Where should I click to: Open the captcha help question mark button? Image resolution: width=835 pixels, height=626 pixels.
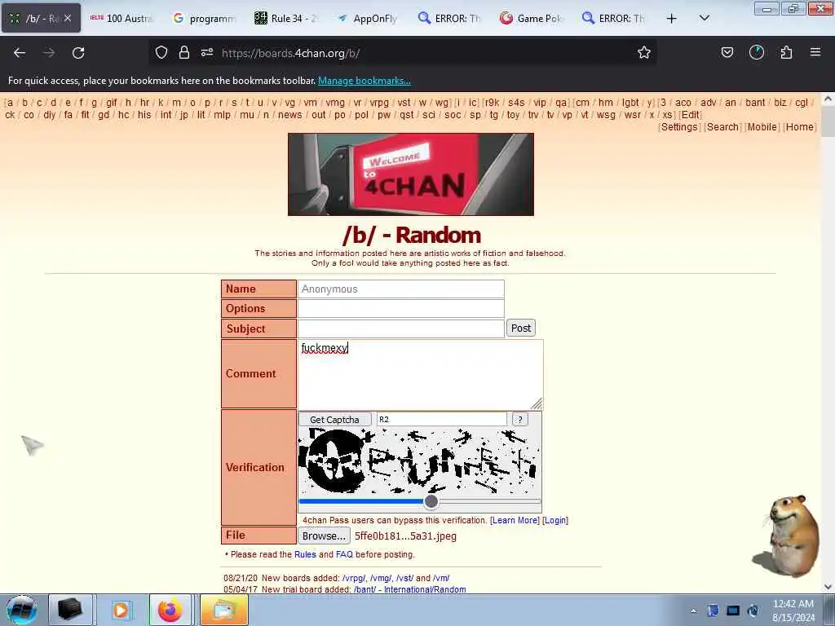pyautogui.click(x=519, y=420)
